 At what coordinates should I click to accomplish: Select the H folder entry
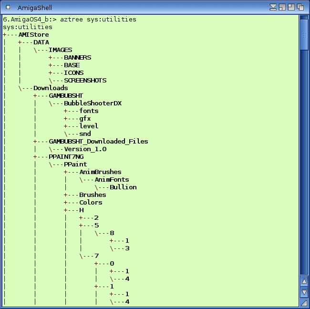[x=82, y=210]
